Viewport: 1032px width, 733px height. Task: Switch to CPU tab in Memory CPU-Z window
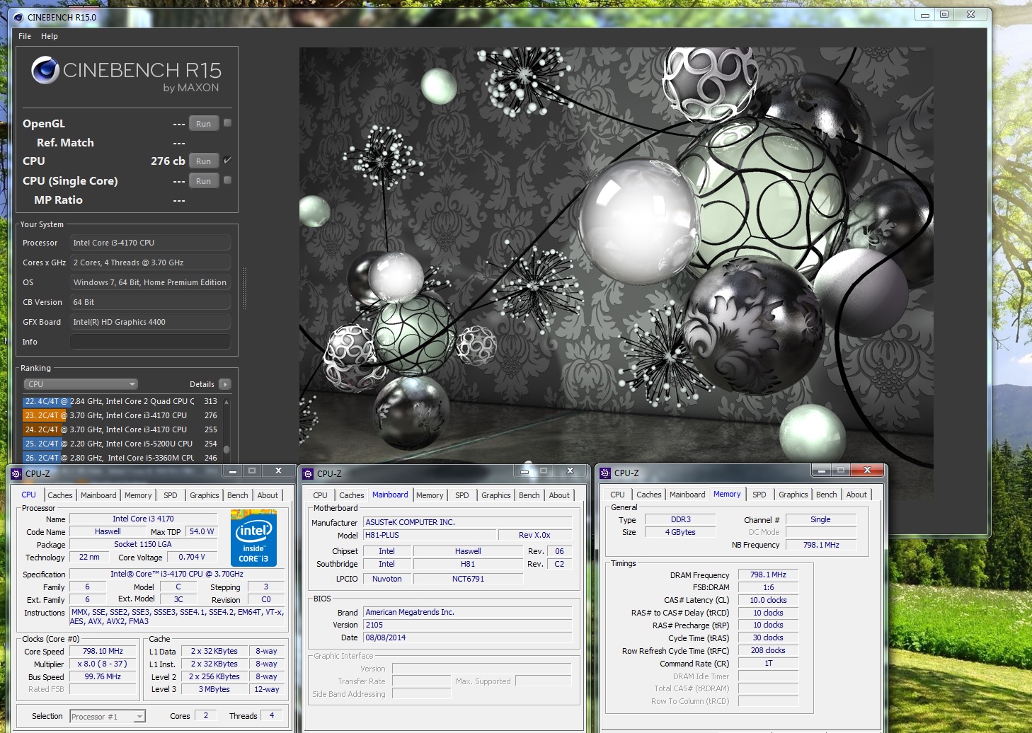click(618, 495)
